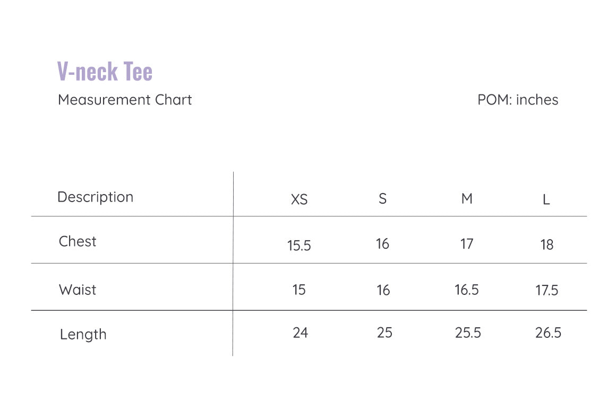Screen dimensions: 616x410
Task: Select the Description column header
Action: point(96,197)
